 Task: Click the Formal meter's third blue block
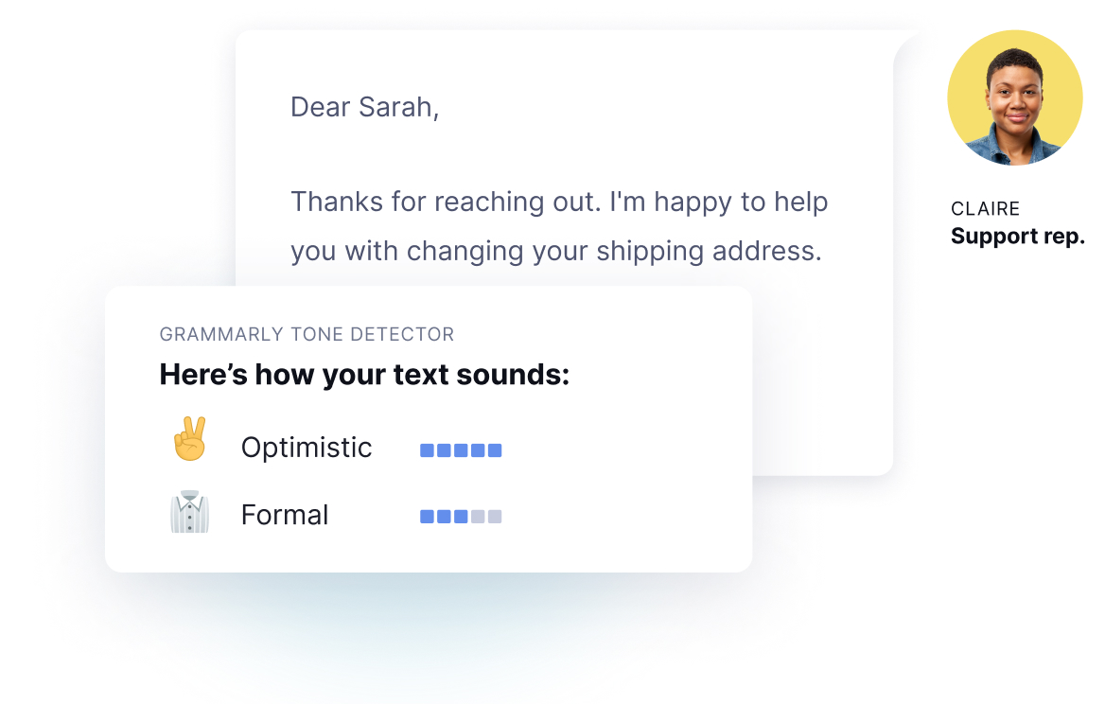(x=461, y=517)
